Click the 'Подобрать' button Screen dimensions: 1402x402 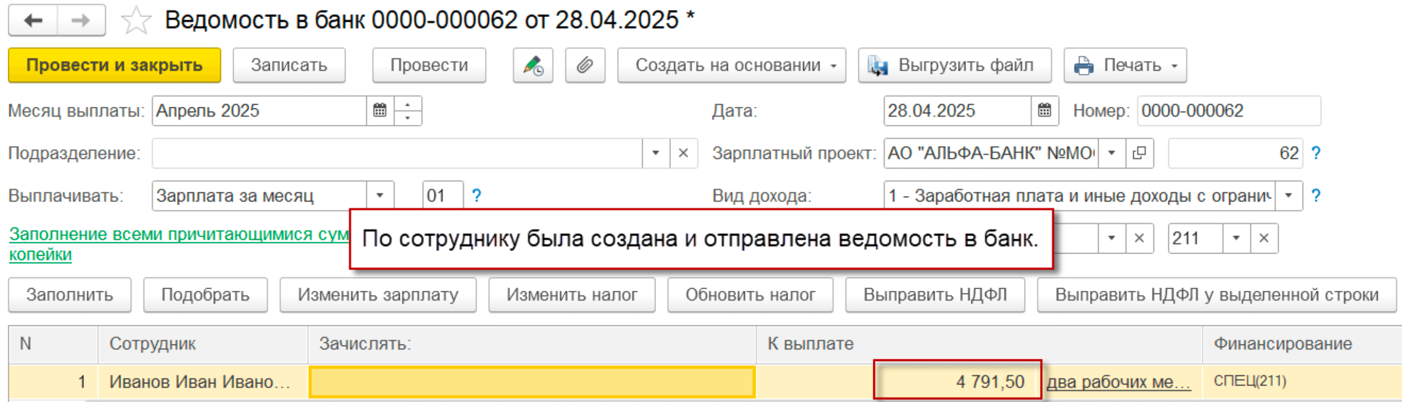click(x=205, y=295)
